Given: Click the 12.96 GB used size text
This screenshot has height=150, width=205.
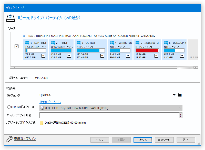Looking at the screenshot, I should [x=140, y=55].
